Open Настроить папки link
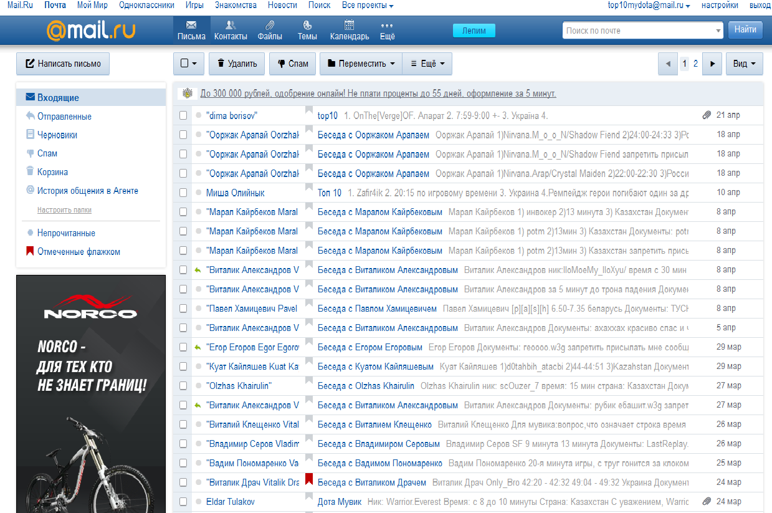This screenshot has height=513, width=772. pyautogui.click(x=64, y=210)
